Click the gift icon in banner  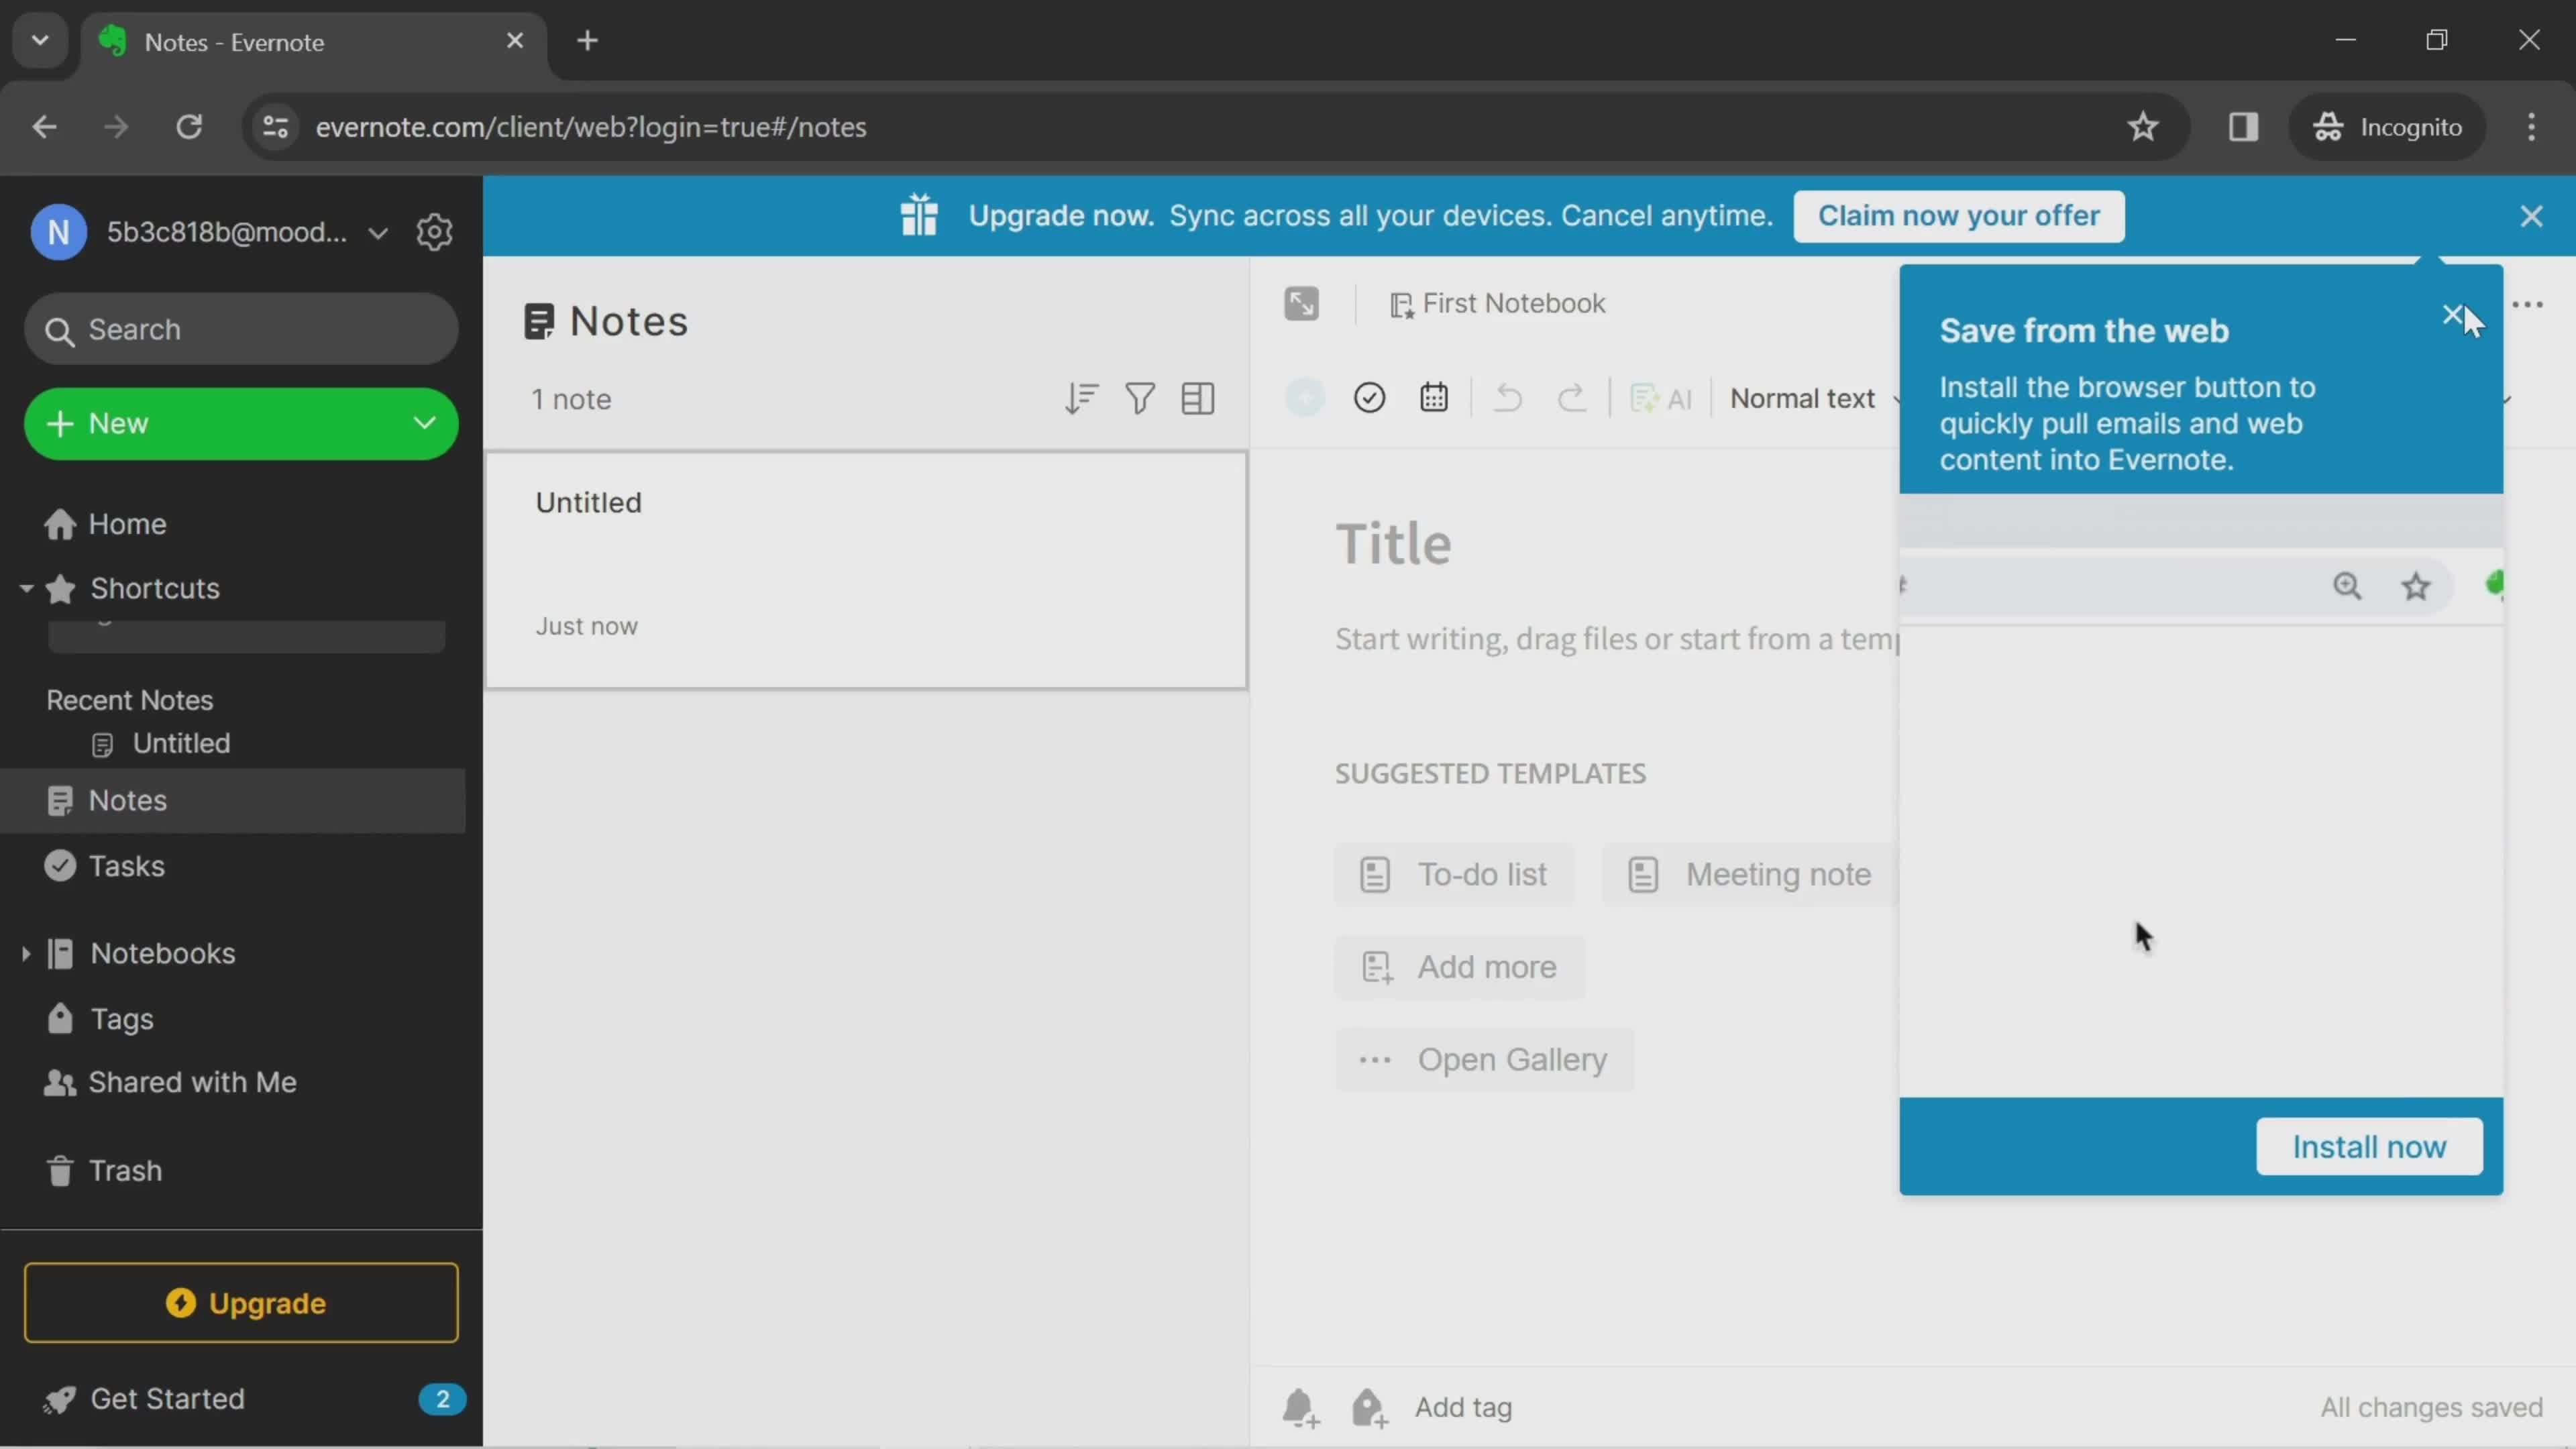[918, 215]
